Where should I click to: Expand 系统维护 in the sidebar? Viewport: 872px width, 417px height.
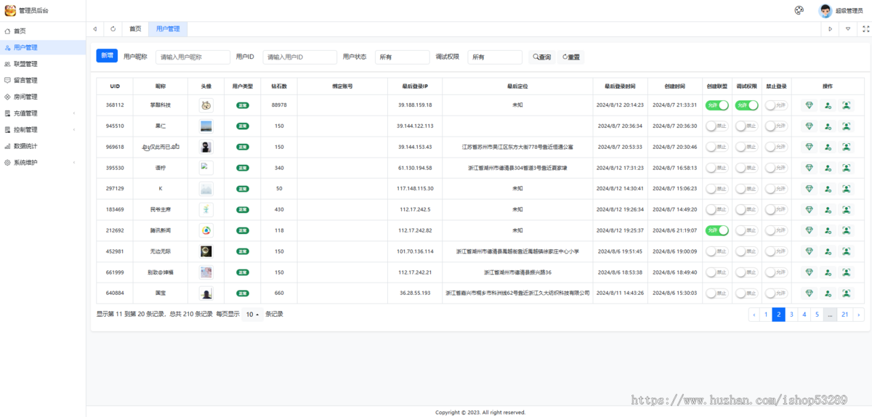pyautogui.click(x=43, y=163)
